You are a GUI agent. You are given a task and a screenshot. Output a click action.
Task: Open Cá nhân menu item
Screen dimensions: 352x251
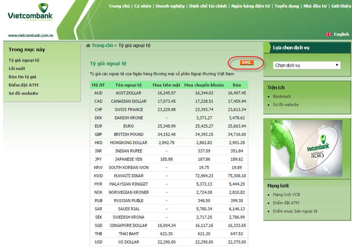pyautogui.click(x=143, y=6)
